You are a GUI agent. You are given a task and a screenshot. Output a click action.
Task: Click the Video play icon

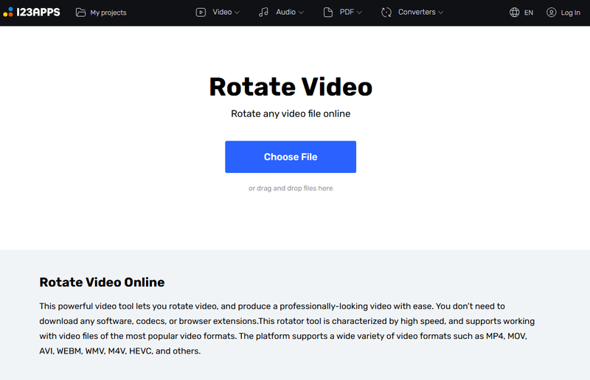pyautogui.click(x=201, y=13)
